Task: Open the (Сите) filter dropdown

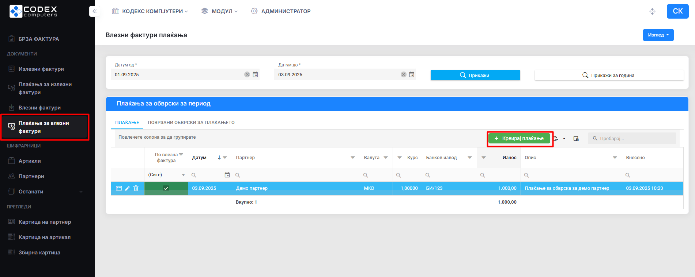Action: (166, 175)
